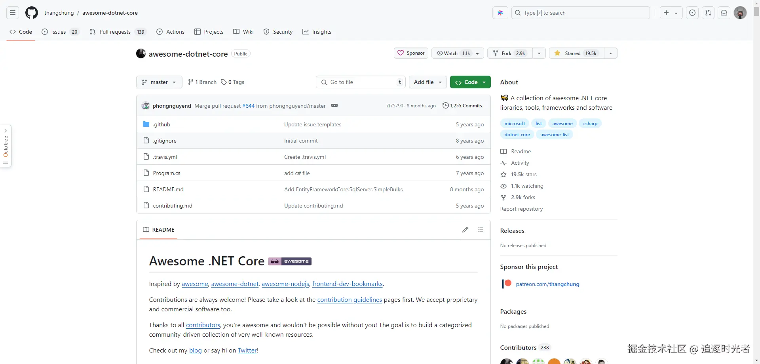Viewport: 760px width, 364px height.
Task: Open commit 7f75790 hash
Action: (395, 106)
